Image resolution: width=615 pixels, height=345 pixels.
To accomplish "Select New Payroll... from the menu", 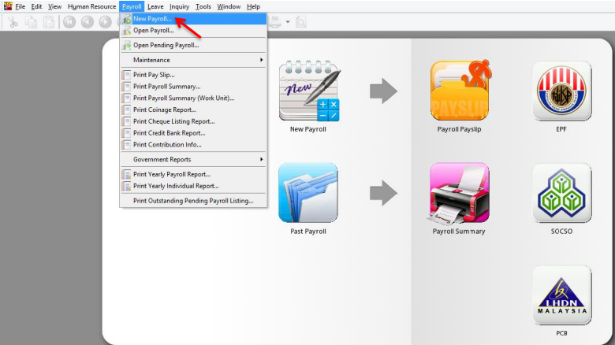I will [153, 18].
